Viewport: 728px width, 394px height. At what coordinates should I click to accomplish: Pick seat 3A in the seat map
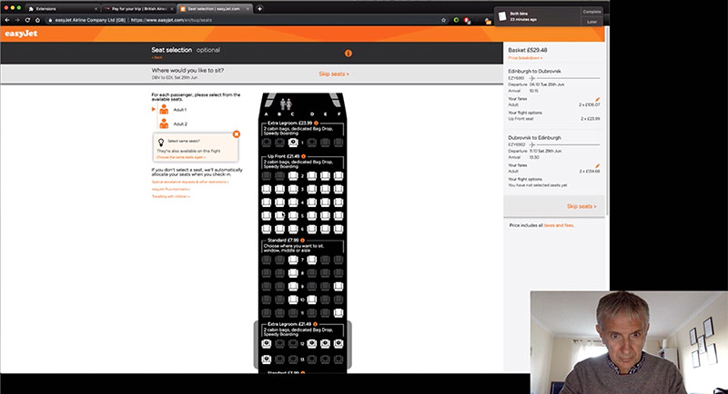tap(266, 190)
